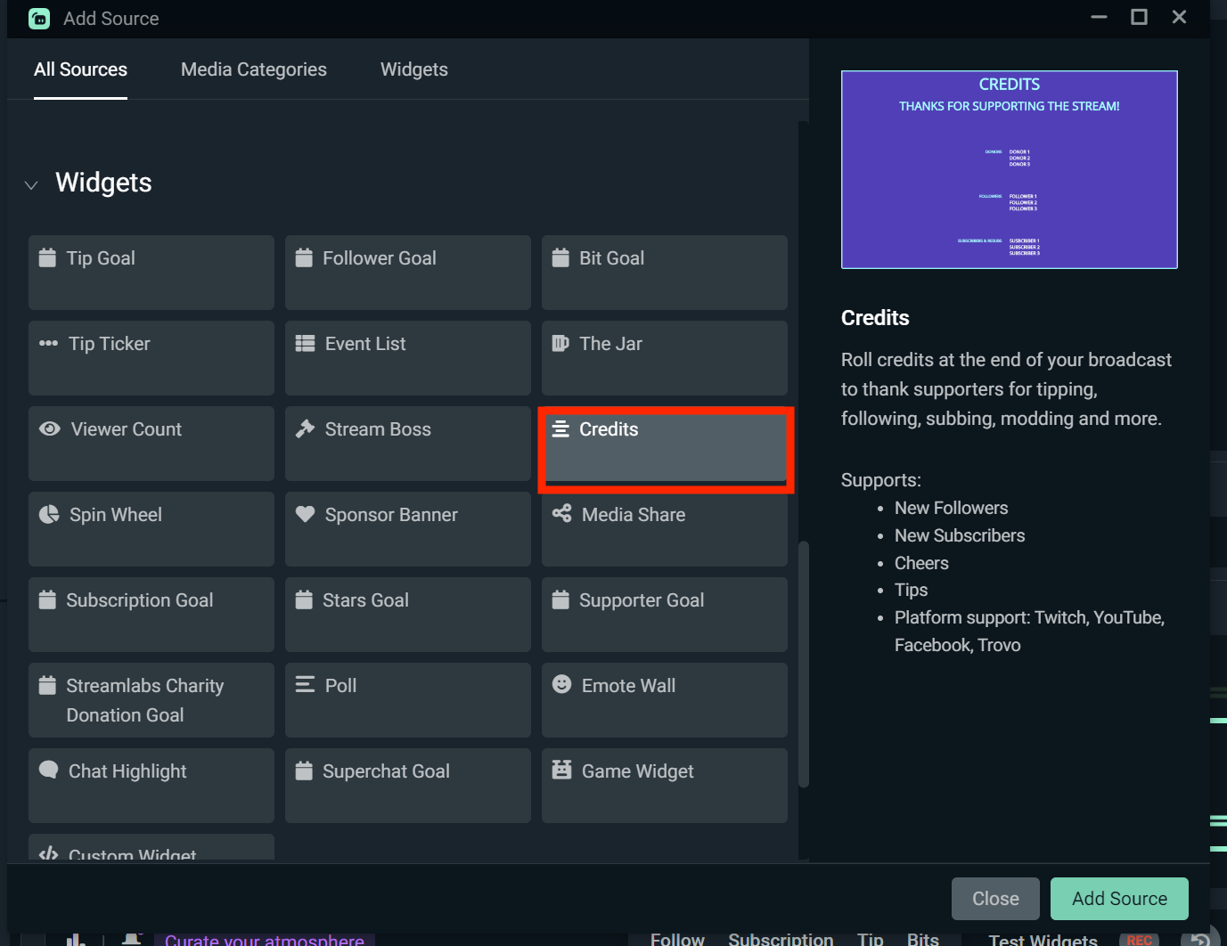Screen dimensions: 1227x946
Task: Open the Widgets tab
Action: (413, 69)
